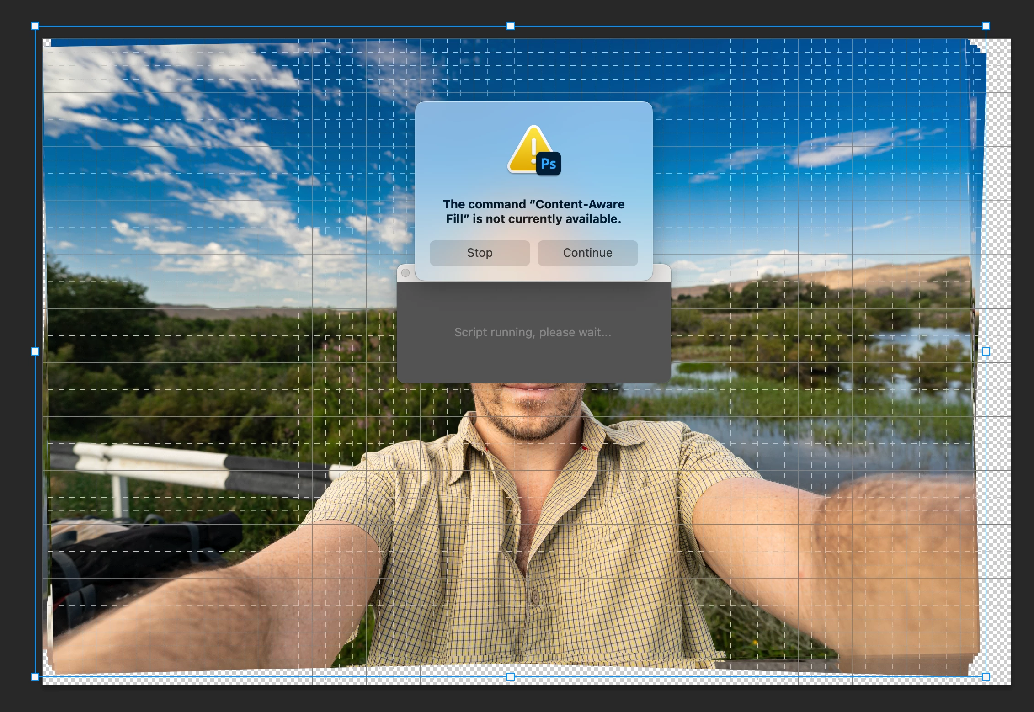The height and width of the screenshot is (712, 1034).
Task: Click the Photoshop Ps badge icon
Action: tap(549, 164)
